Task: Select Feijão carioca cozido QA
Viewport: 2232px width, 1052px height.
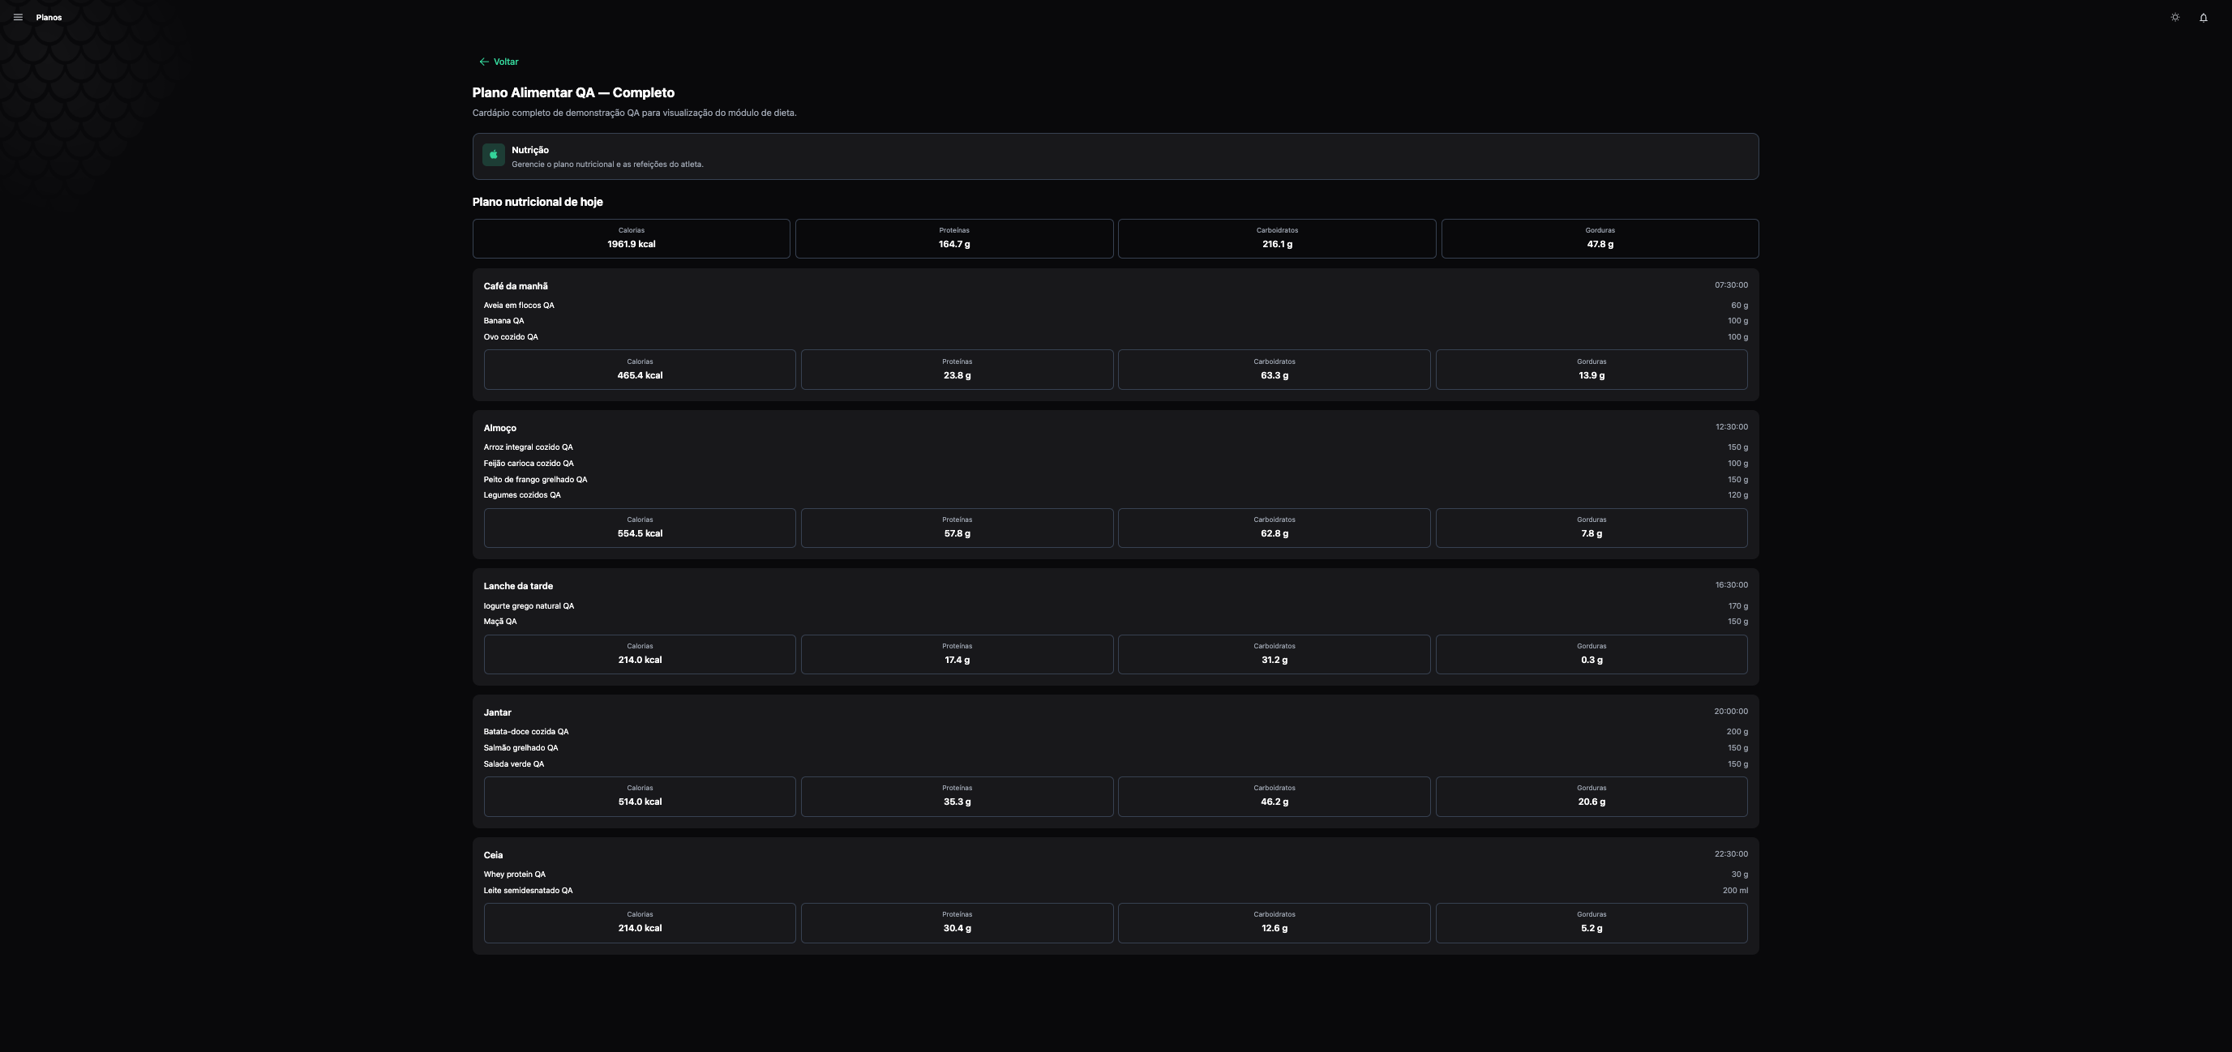Action: [x=529, y=464]
